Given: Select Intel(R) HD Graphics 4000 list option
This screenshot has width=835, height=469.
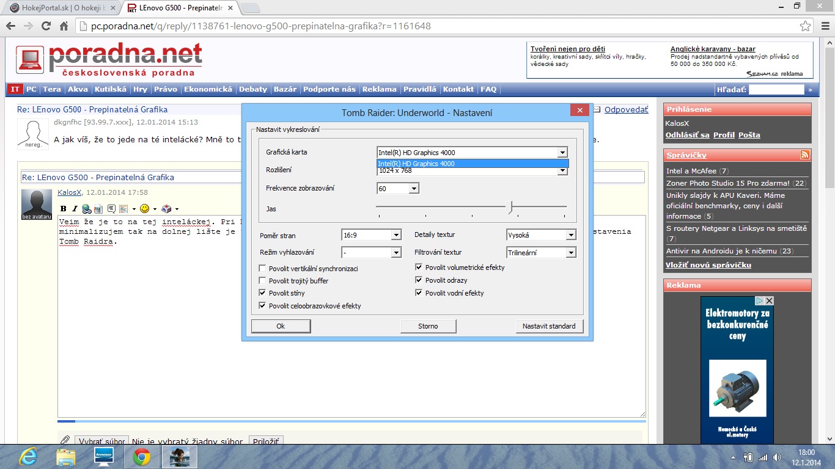Looking at the screenshot, I should tap(473, 164).
